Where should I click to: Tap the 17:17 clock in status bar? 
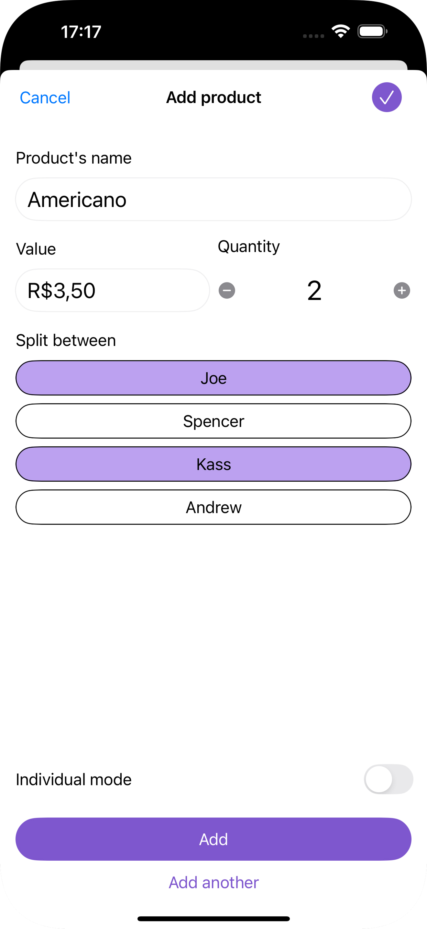tap(81, 32)
